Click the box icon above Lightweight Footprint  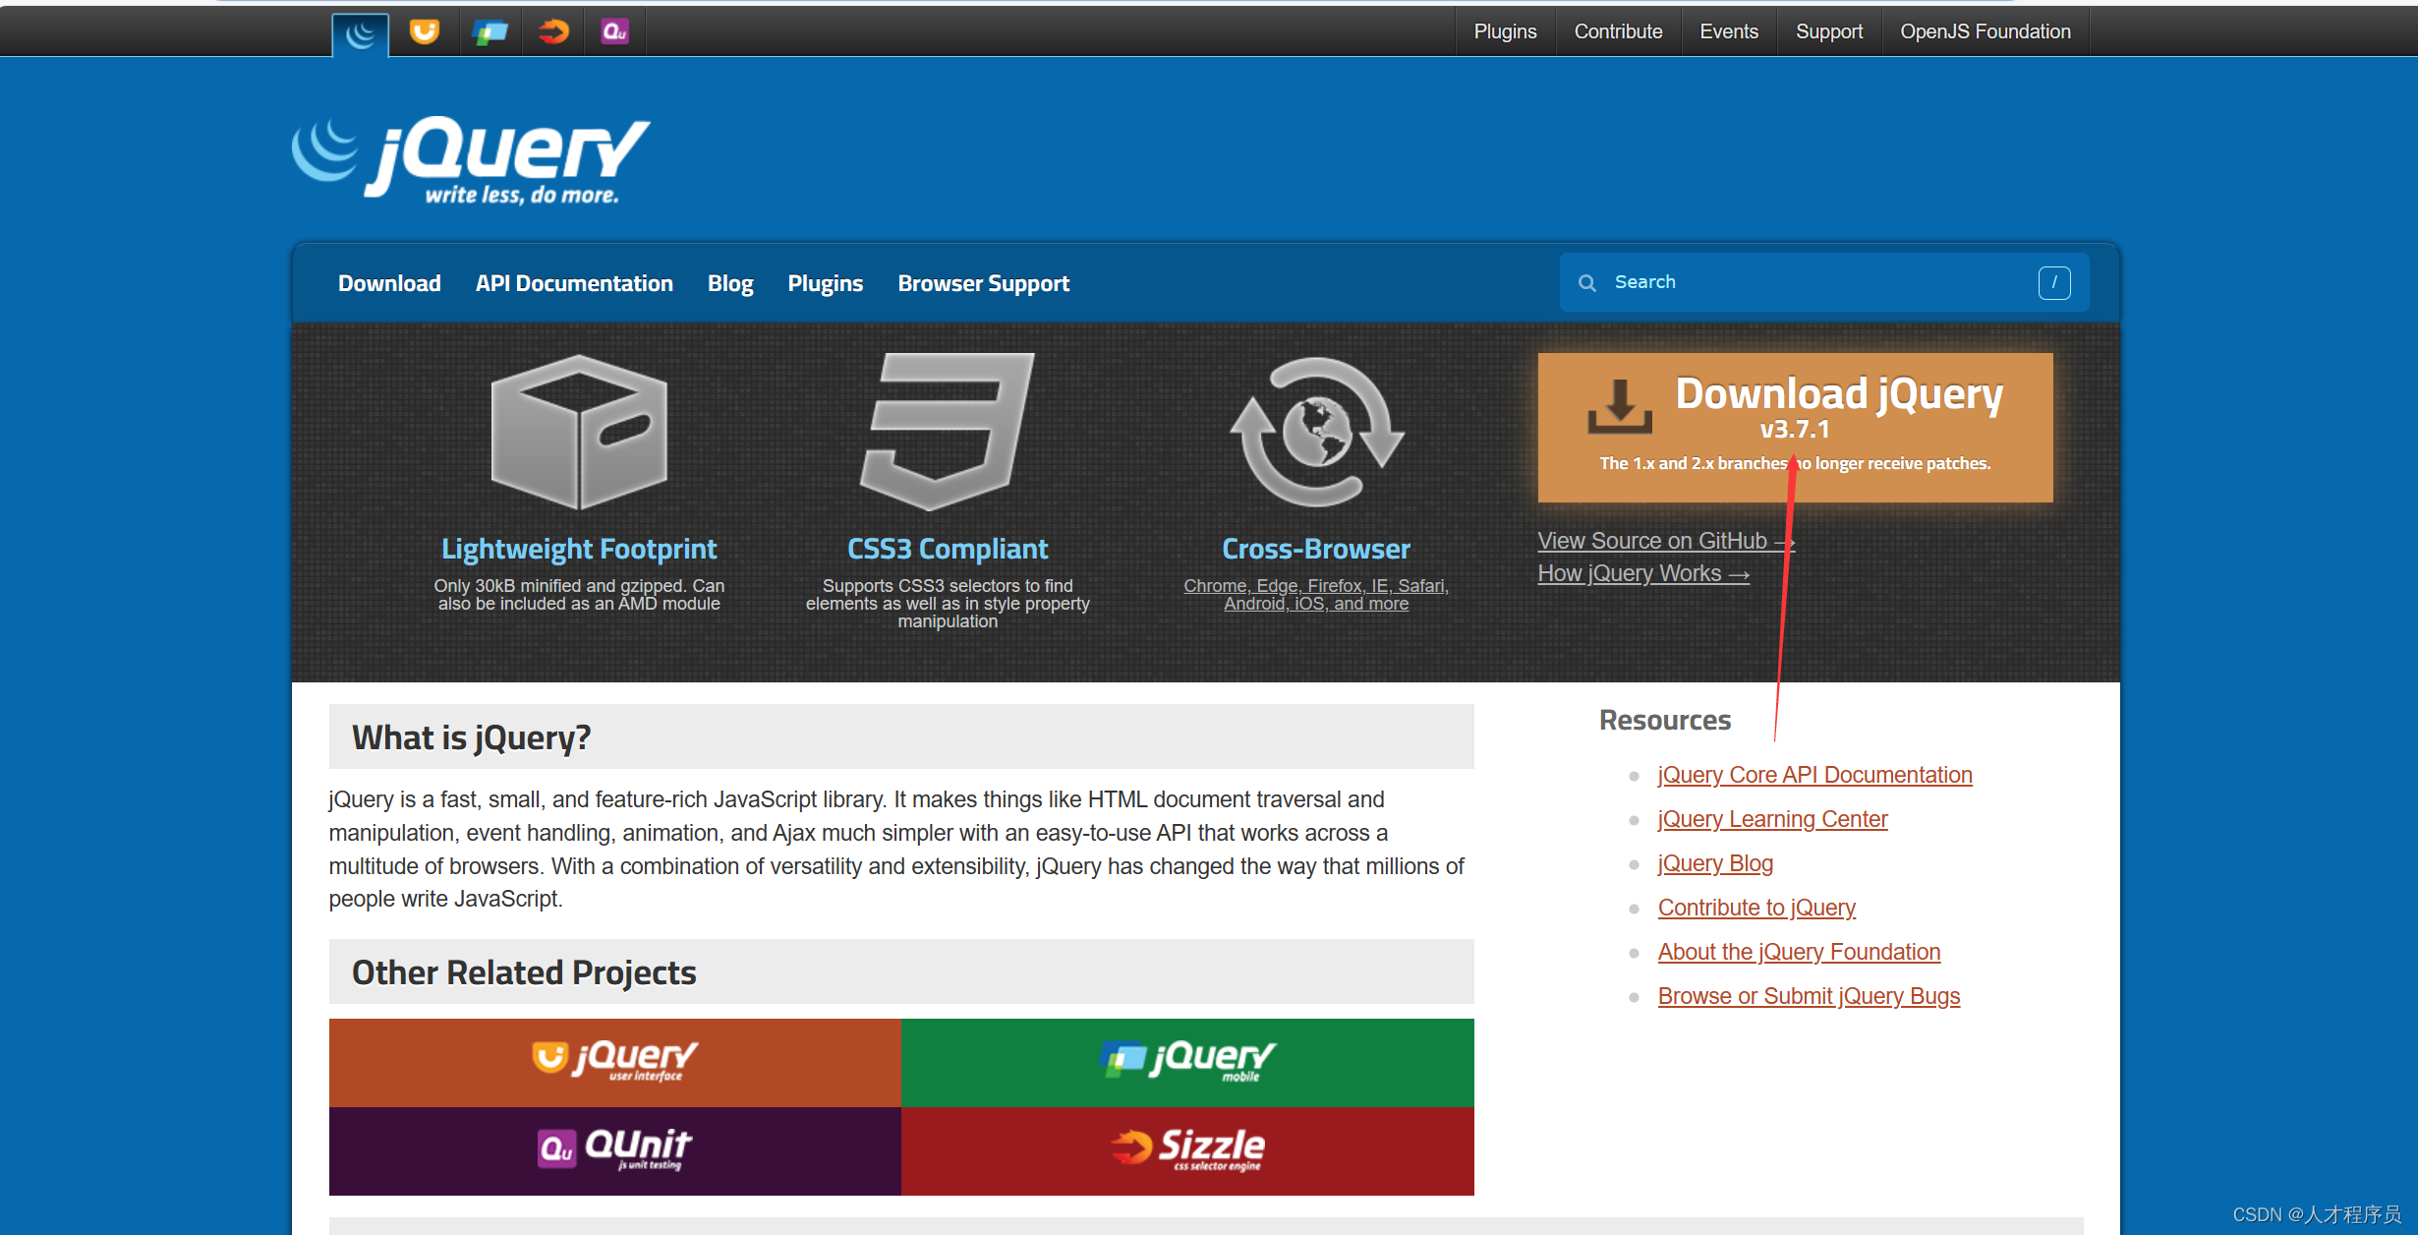click(x=579, y=433)
